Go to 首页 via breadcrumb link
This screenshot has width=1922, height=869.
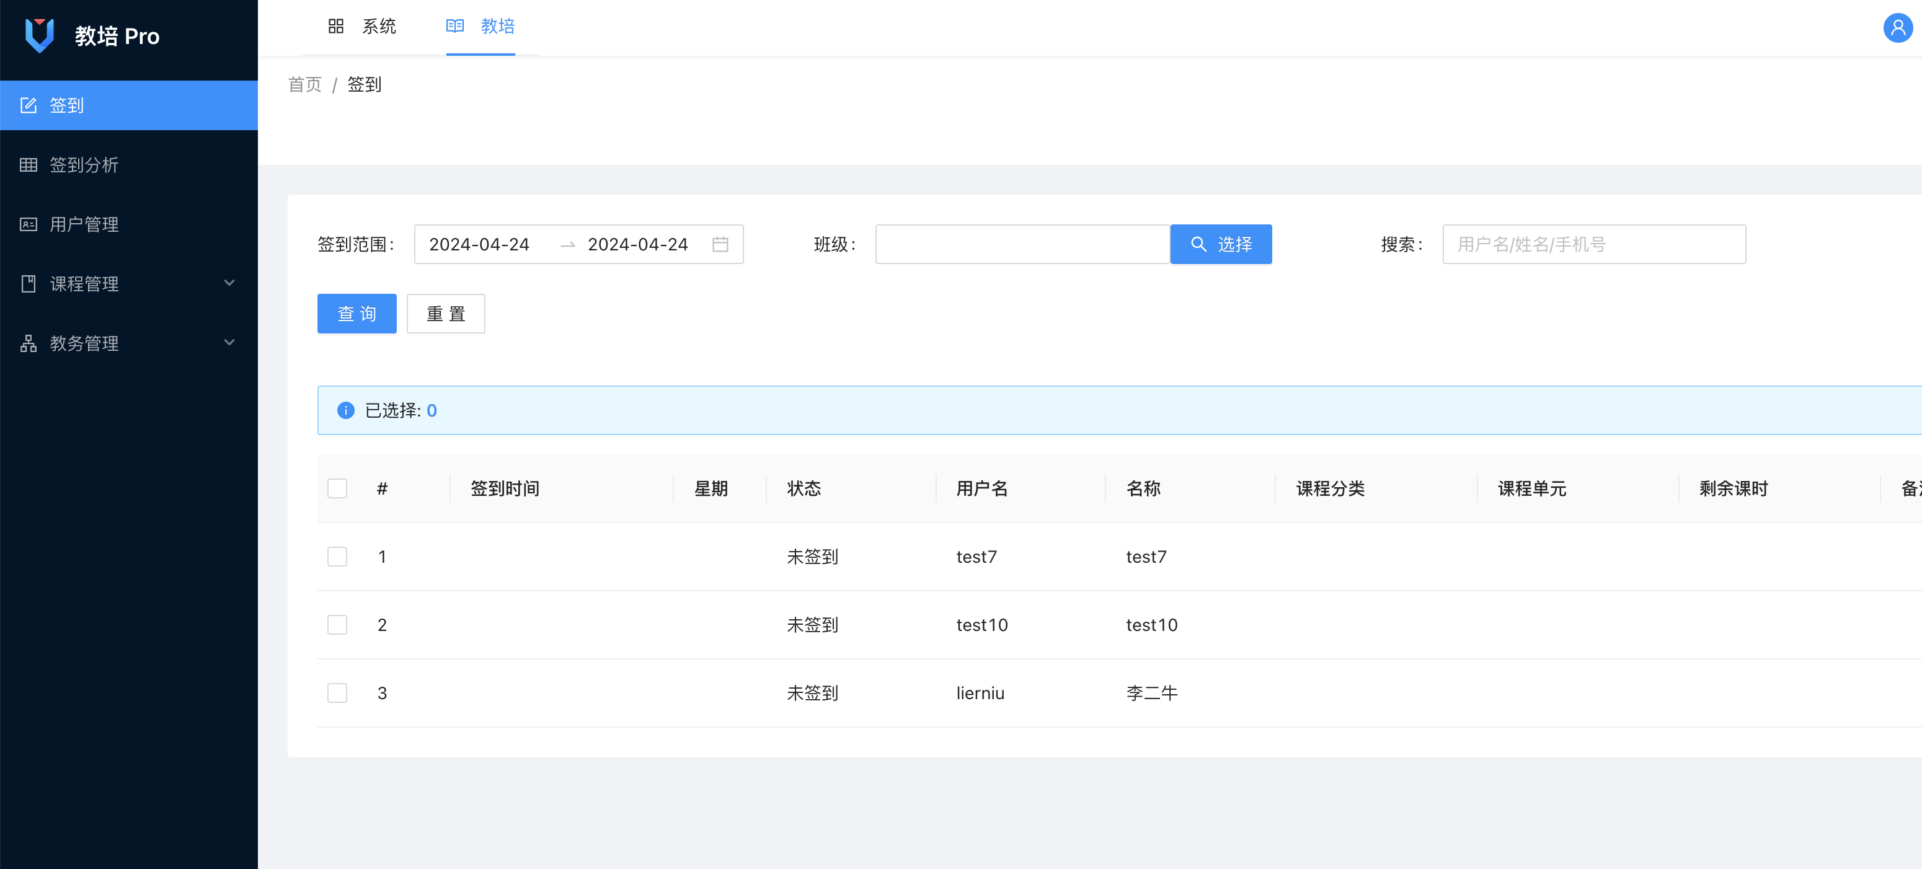click(x=305, y=84)
